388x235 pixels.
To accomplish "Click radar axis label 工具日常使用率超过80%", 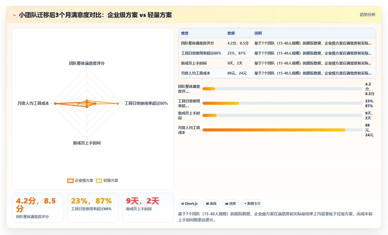I will (146, 104).
